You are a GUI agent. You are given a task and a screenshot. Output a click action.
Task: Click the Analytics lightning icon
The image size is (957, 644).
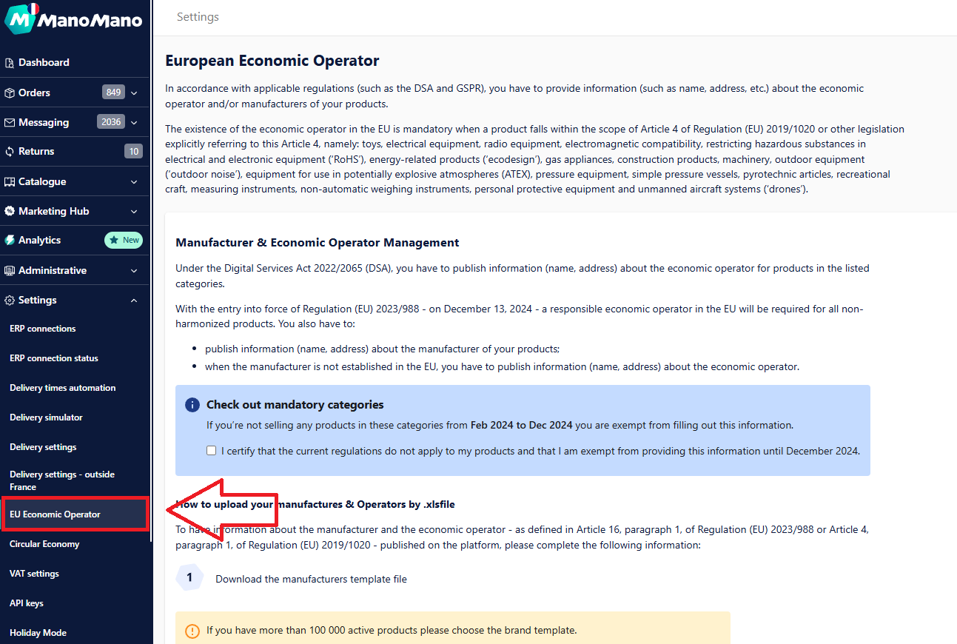tap(10, 241)
